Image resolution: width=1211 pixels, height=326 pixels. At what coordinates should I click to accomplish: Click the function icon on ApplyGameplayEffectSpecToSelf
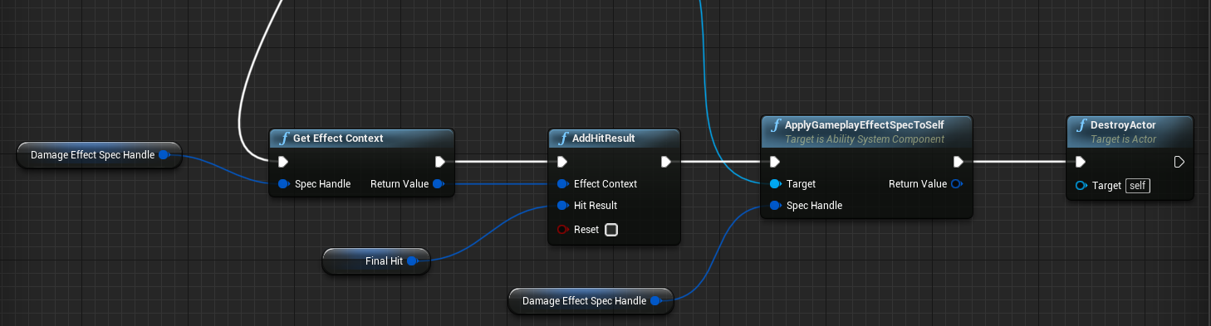776,125
